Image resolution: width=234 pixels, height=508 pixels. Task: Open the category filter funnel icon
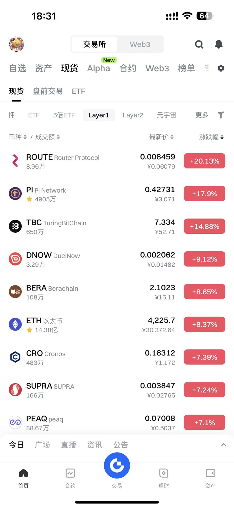click(x=221, y=115)
